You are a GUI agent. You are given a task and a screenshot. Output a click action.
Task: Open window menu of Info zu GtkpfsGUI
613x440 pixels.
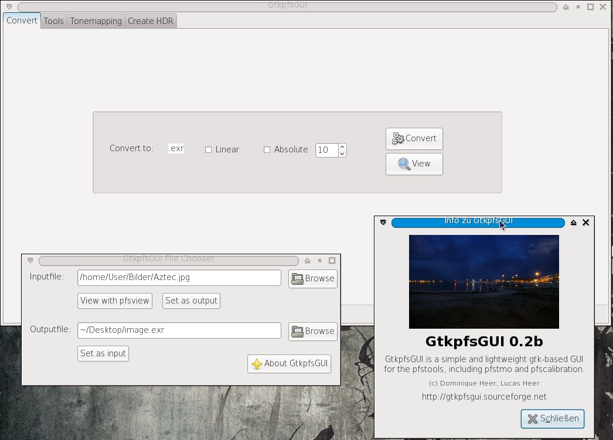click(x=383, y=223)
